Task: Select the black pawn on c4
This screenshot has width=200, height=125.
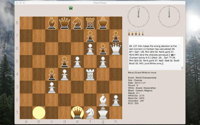Action: coord(52,75)
